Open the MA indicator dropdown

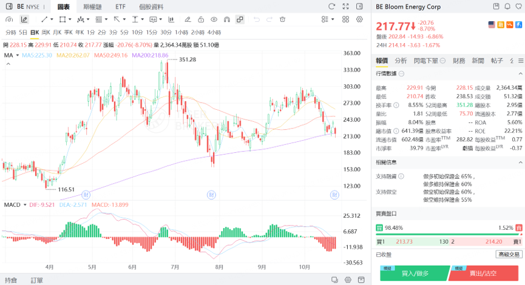[18, 55]
